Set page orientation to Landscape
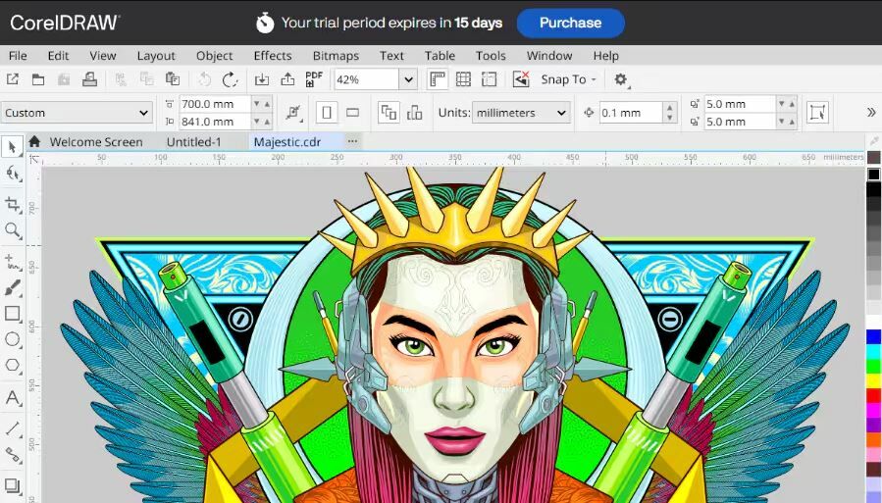This screenshot has height=503, width=882. [352, 113]
